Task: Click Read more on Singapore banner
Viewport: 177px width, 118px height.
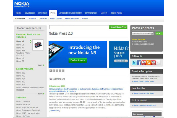Action: pyautogui.click(x=121, y=61)
